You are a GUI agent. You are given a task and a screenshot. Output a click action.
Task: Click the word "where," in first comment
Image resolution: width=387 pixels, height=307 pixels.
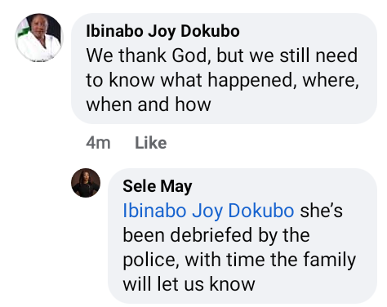pos(331,81)
